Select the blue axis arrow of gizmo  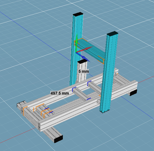pyautogui.click(x=83, y=57)
